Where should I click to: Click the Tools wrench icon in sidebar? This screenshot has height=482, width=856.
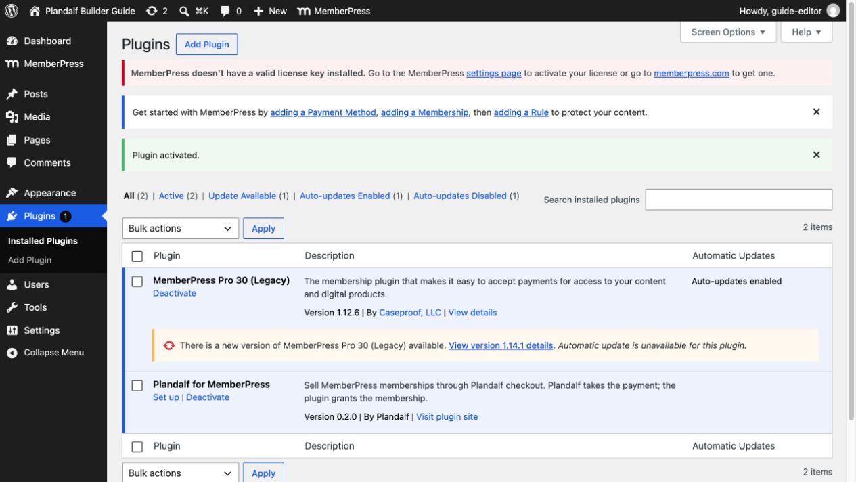12,307
